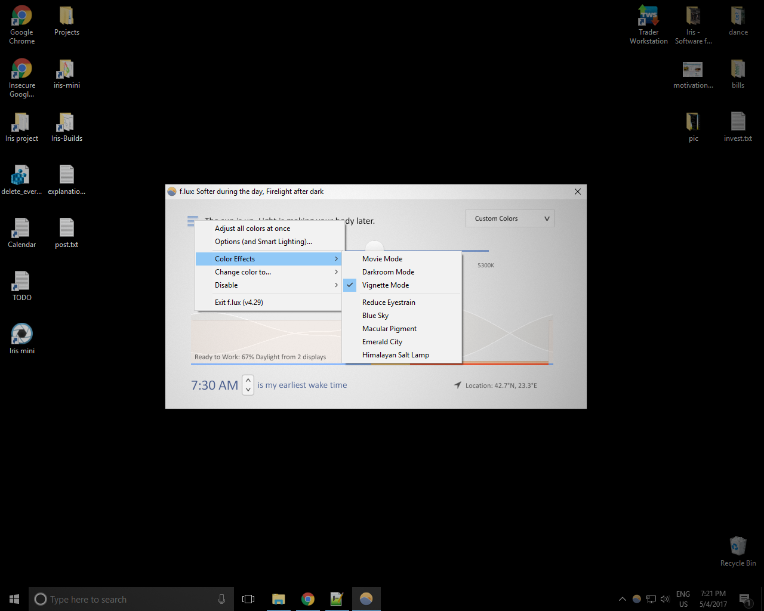764x611 pixels.
Task: Uncheck Vignette Mode in Color Effects
Action: coord(402,285)
